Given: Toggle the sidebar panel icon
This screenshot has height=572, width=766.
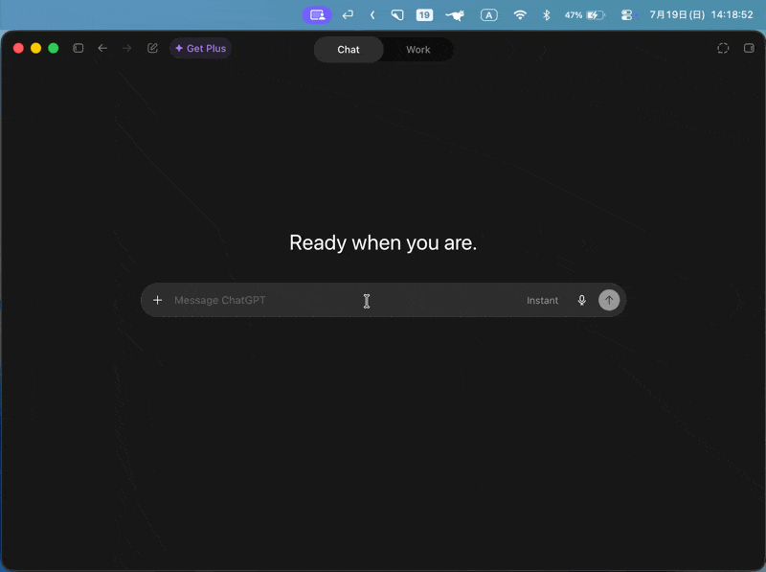Looking at the screenshot, I should (79, 48).
